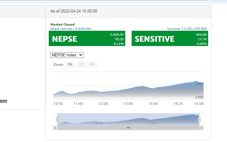This screenshot has height=142, width=227.
Task: Open the NEPSE Index dropdown
Action: click(67, 55)
